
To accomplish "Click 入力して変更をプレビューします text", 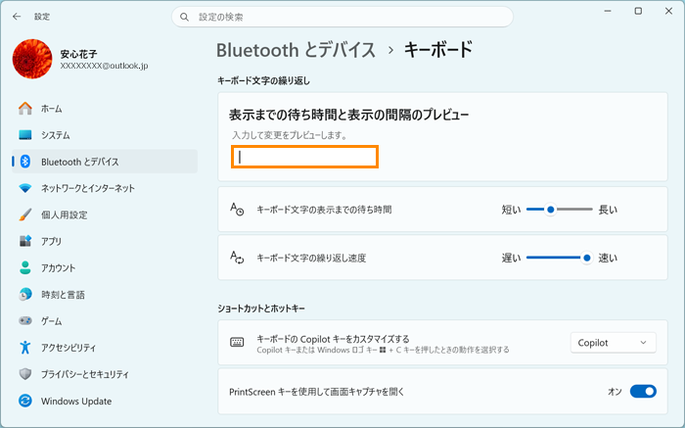I will coord(290,135).
